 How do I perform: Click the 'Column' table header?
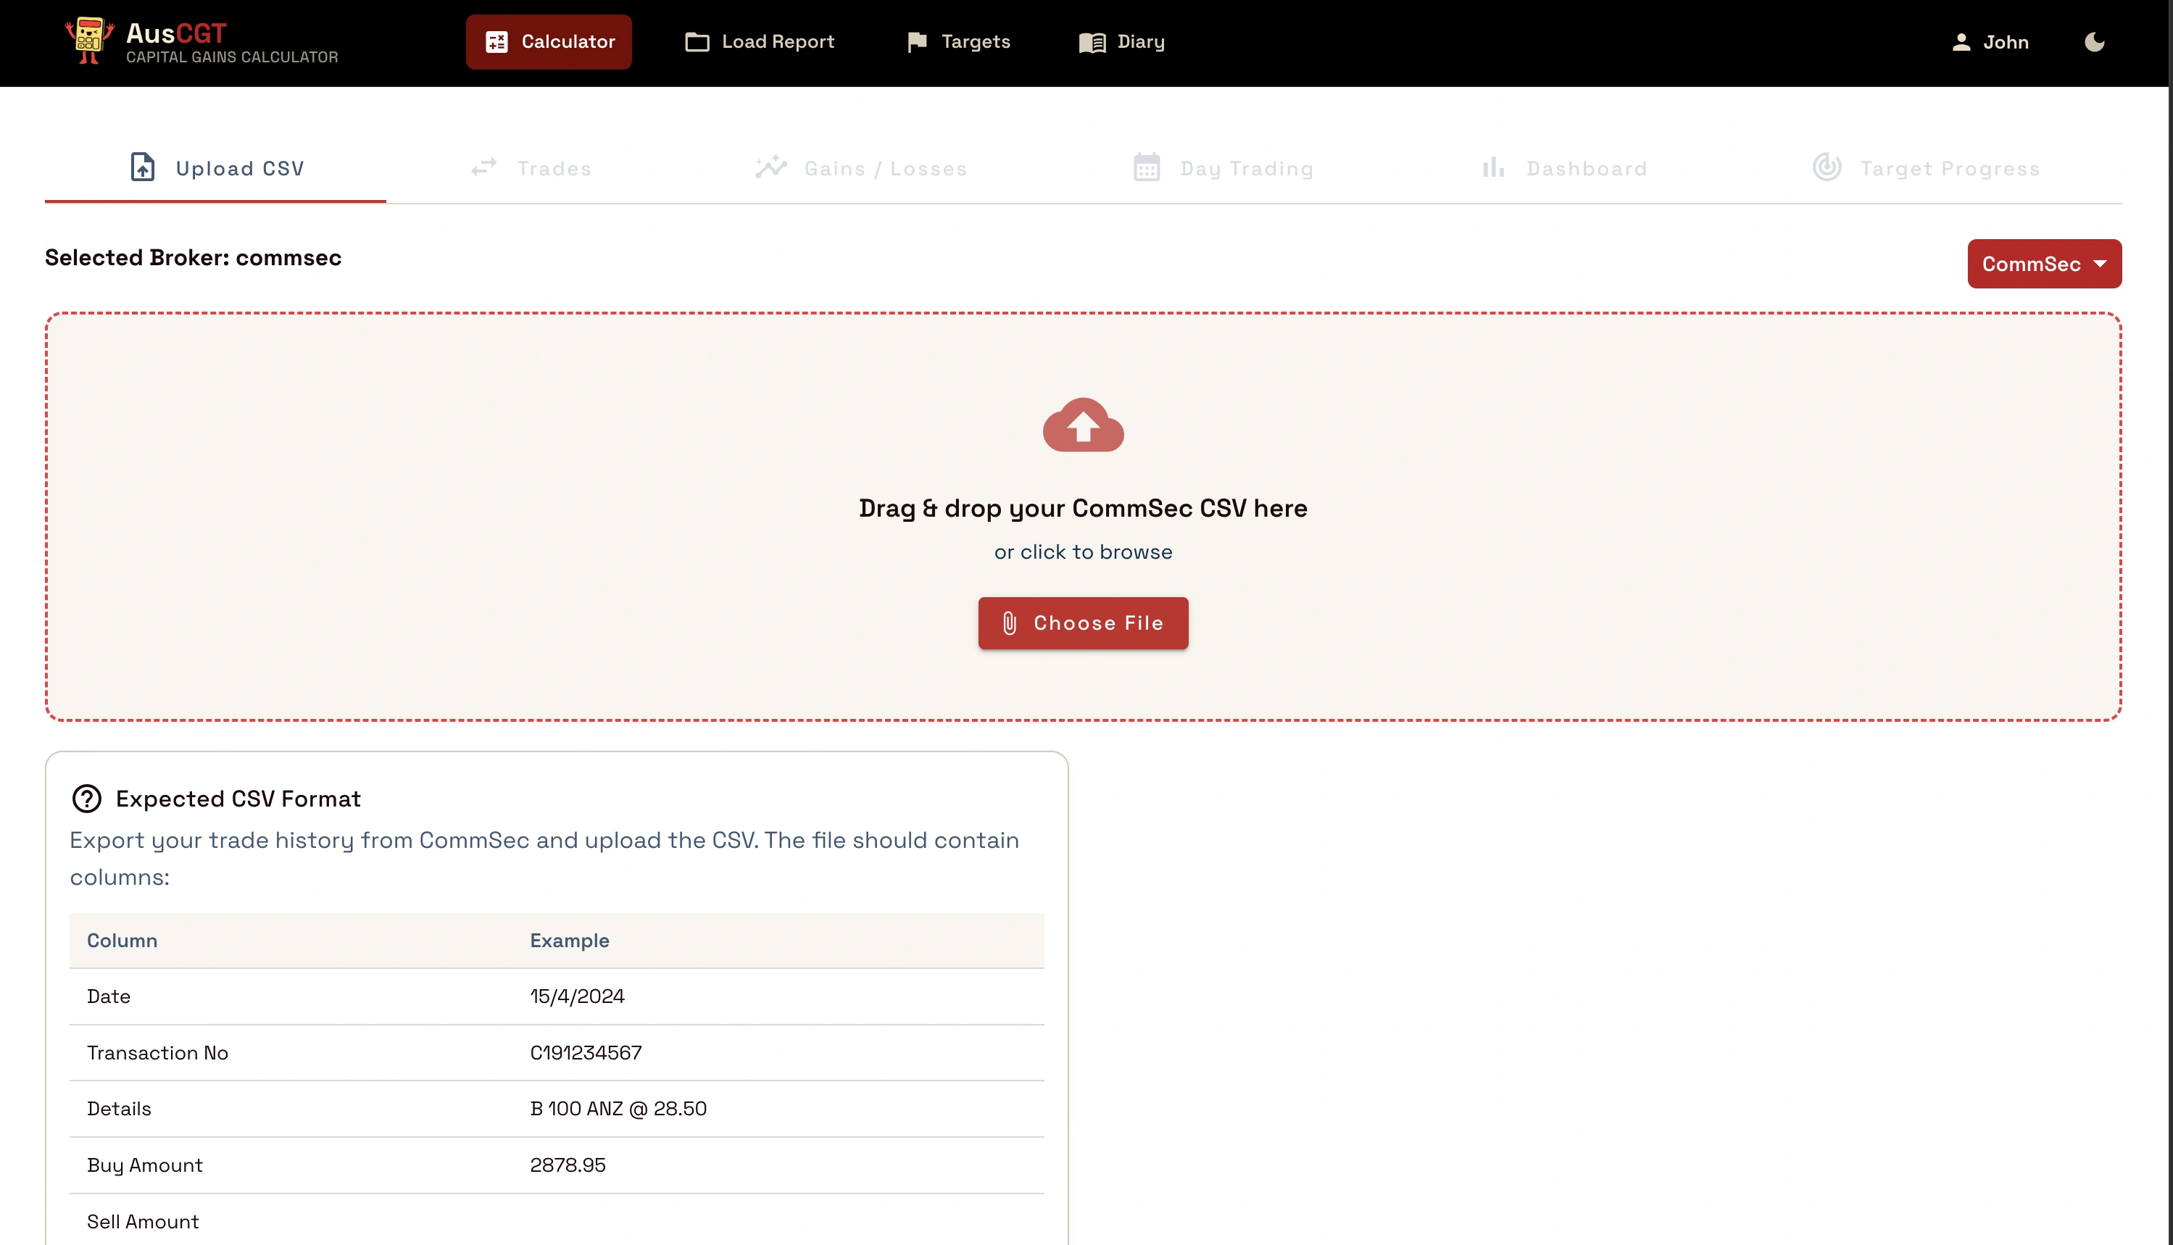coord(122,941)
